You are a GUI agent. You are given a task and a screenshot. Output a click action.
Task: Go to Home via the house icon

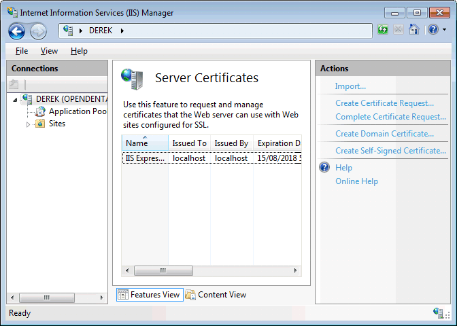click(414, 29)
